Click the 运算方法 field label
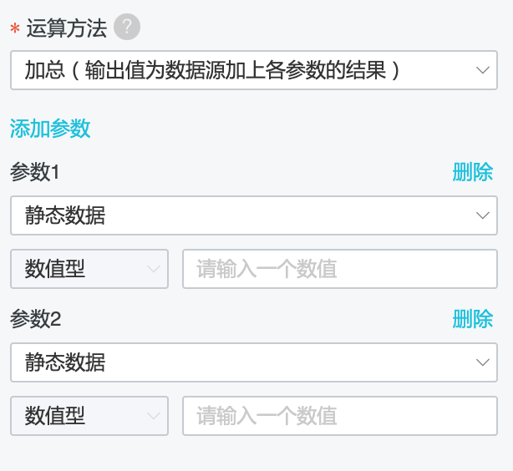Screen dimensions: 513x471 point(66,28)
